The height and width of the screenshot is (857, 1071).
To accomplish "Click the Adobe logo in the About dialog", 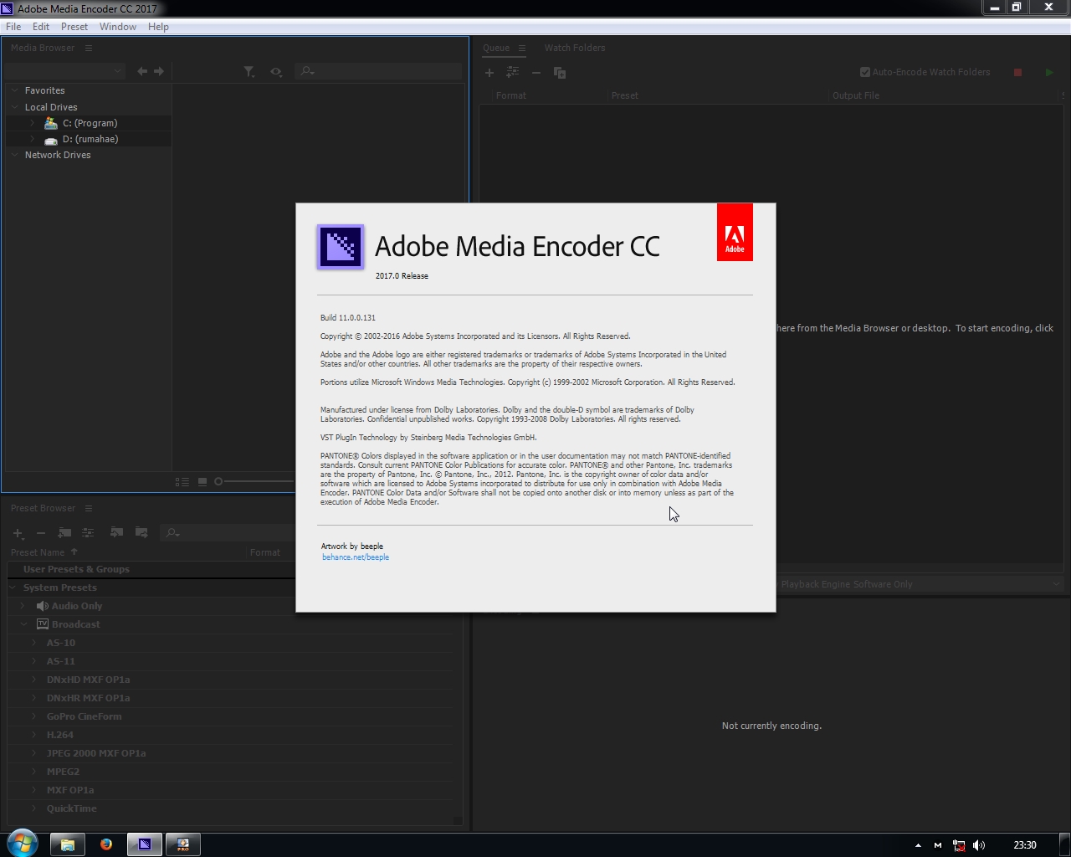I will pos(735,232).
